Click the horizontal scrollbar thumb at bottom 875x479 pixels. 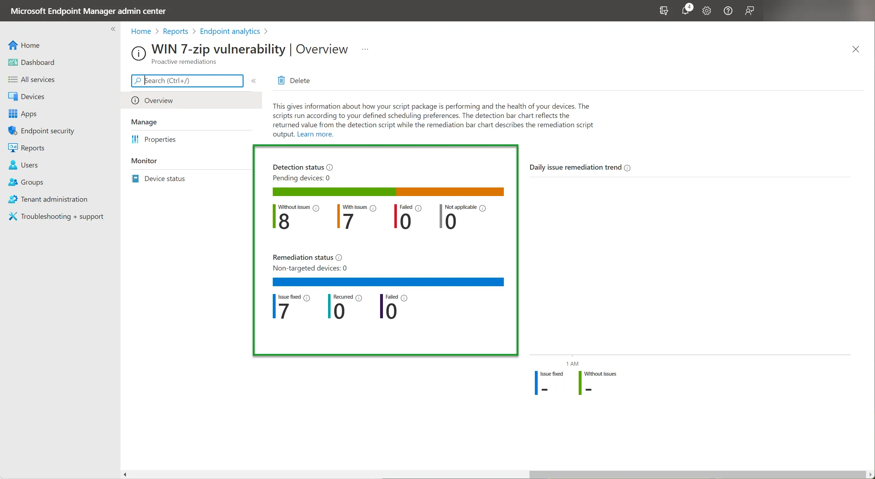(x=698, y=474)
